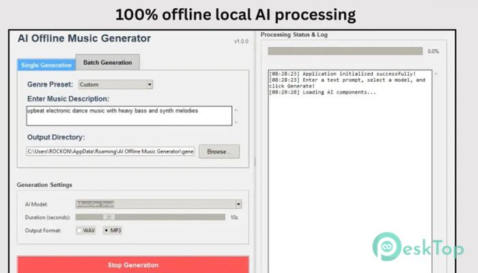Click the 0.0% progress value

point(433,51)
